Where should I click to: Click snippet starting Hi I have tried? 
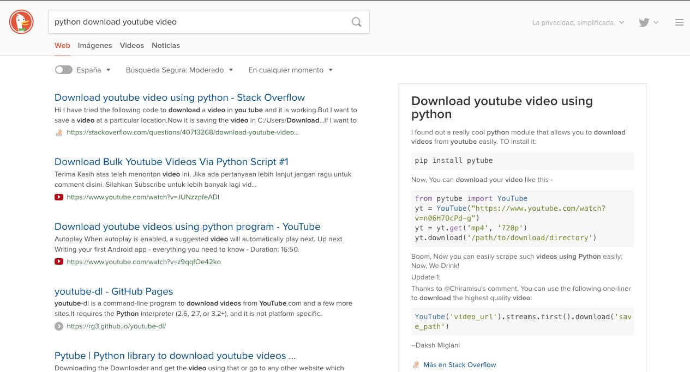(x=206, y=115)
